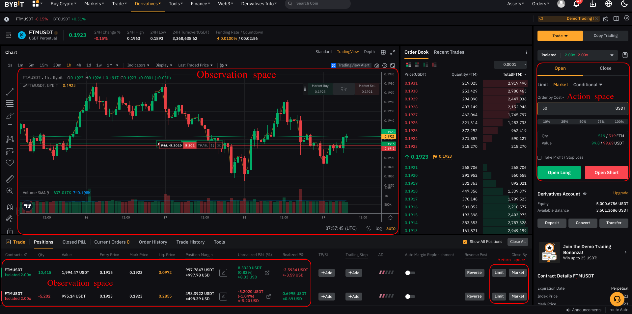Select the Limit order type

point(543,85)
